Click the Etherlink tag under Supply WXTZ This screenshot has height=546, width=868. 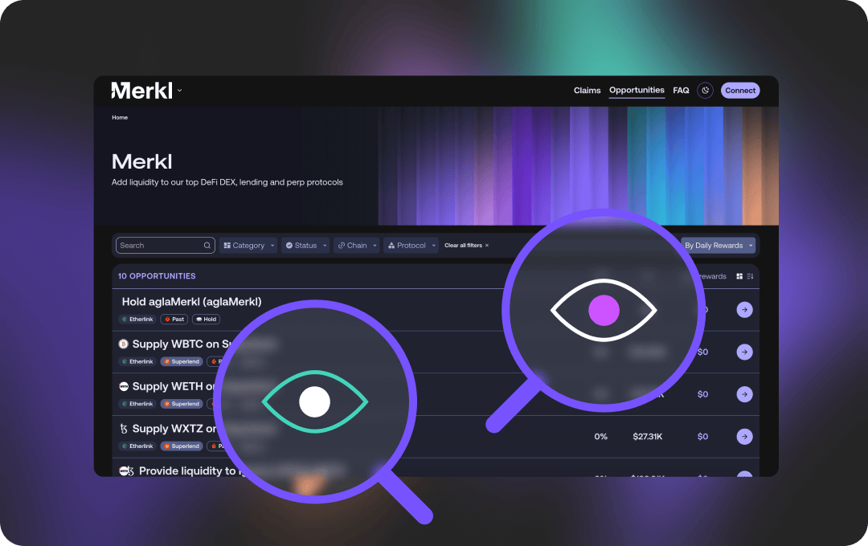tap(138, 446)
